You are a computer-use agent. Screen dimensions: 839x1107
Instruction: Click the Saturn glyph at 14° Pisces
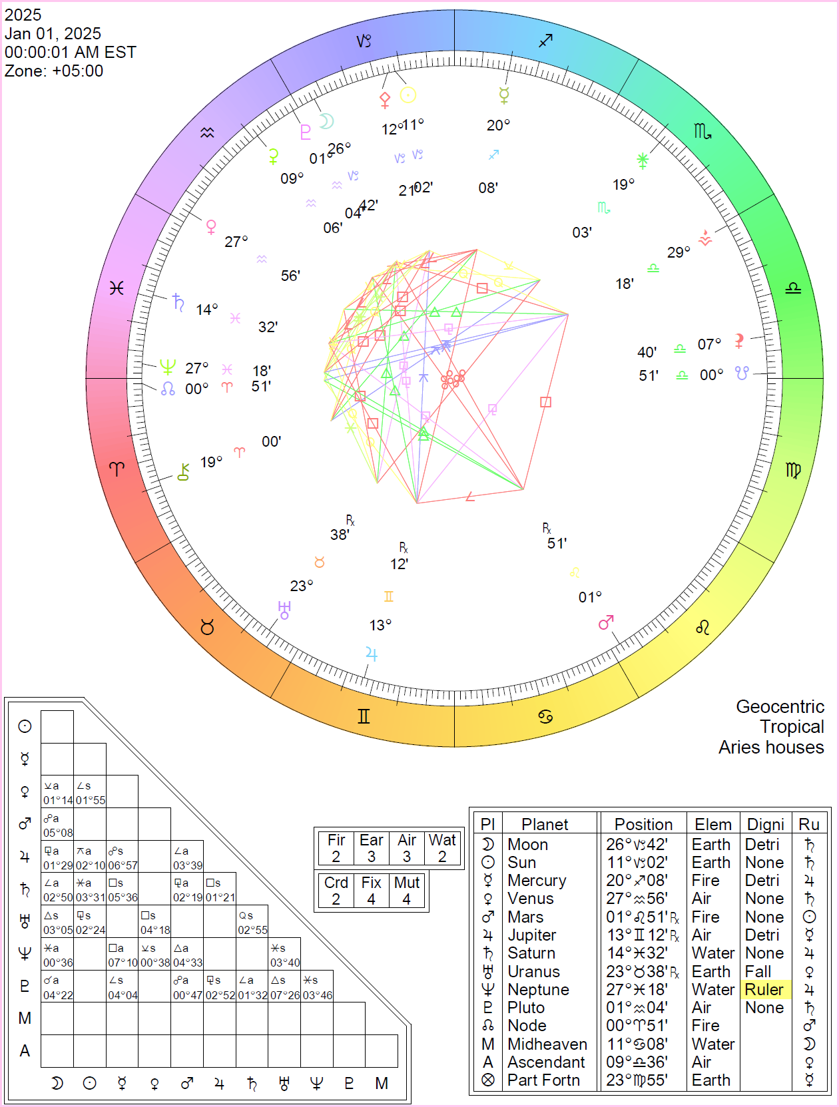178,302
